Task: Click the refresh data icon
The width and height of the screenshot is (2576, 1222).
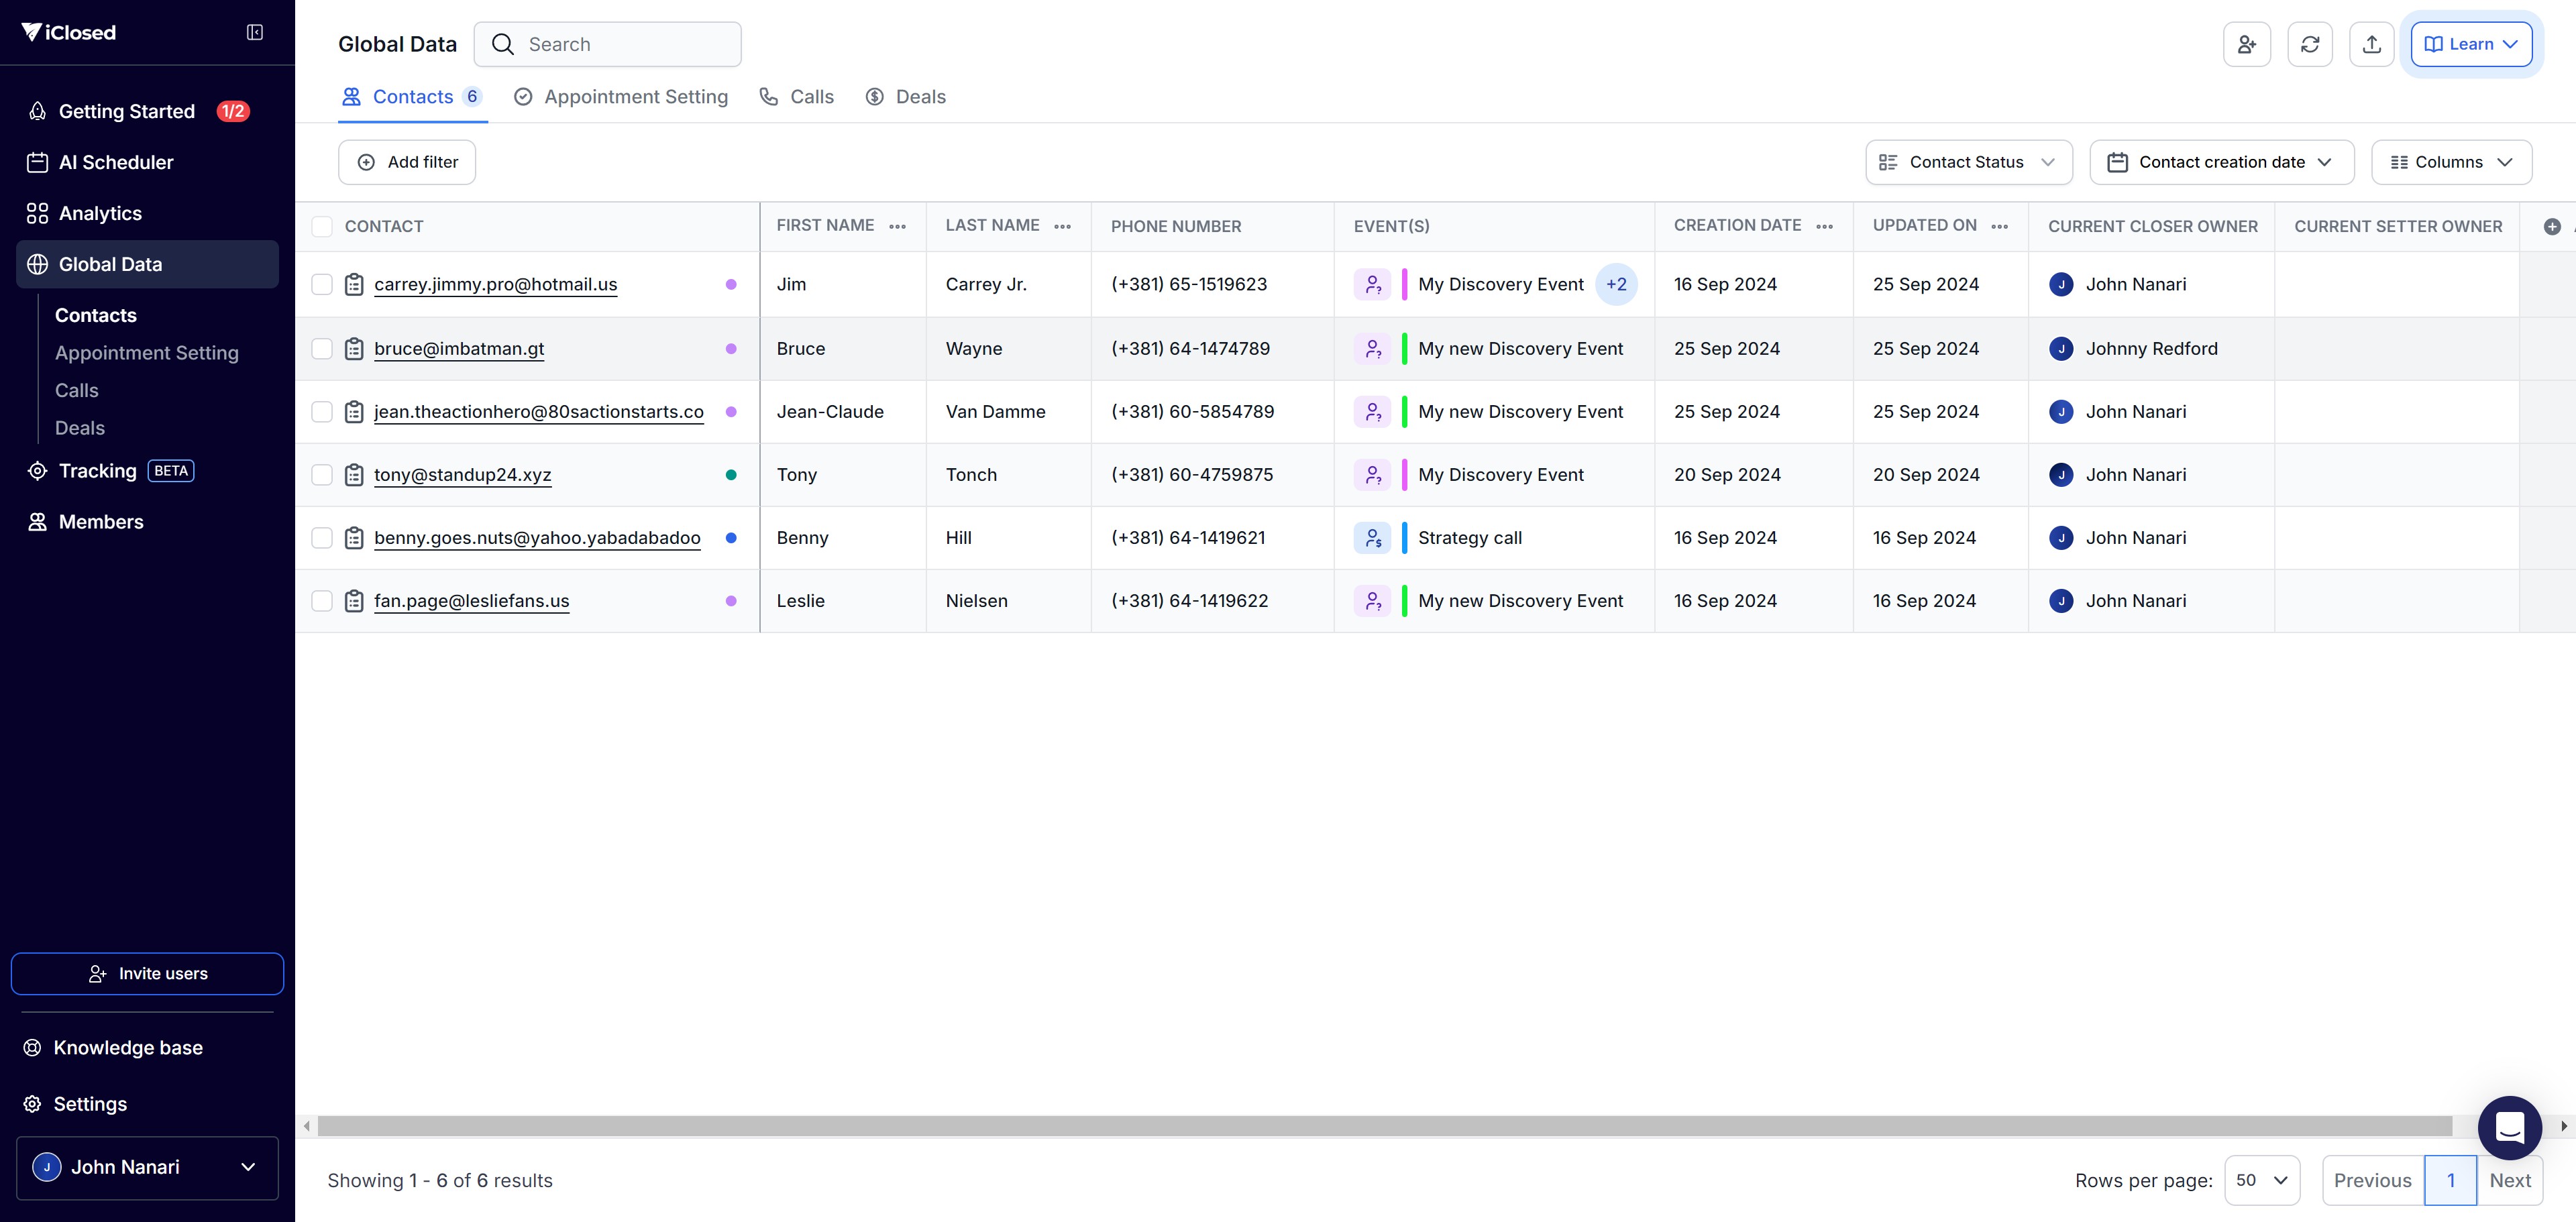Action: point(2309,44)
